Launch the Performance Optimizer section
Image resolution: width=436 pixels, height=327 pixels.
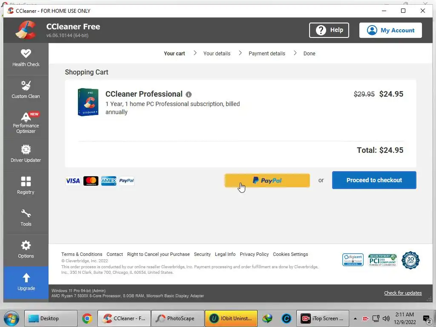[x=26, y=123]
